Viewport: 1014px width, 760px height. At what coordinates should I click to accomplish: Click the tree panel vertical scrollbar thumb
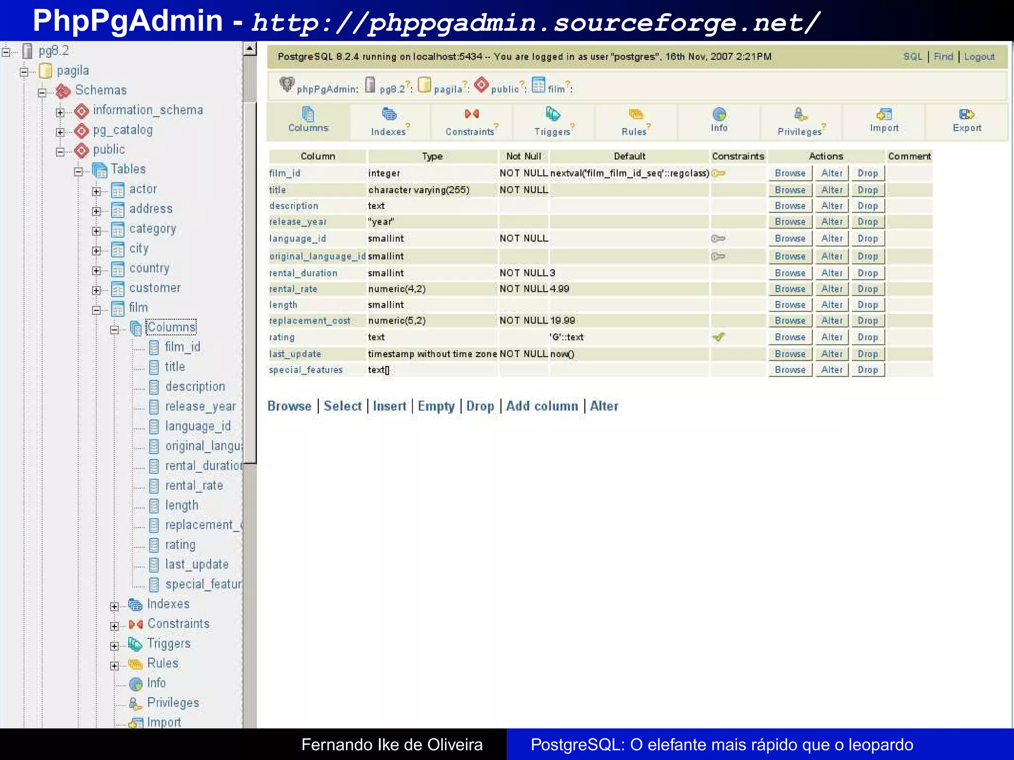click(x=250, y=283)
